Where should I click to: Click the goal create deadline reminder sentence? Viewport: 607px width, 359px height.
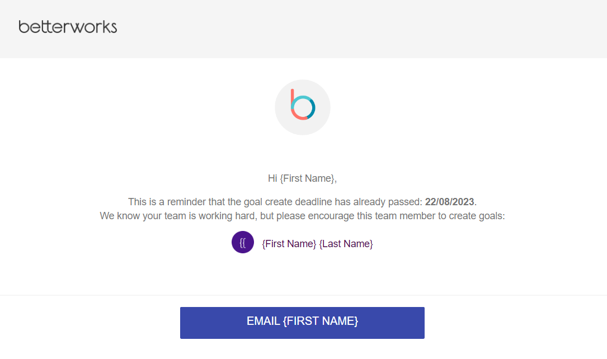coord(302,202)
